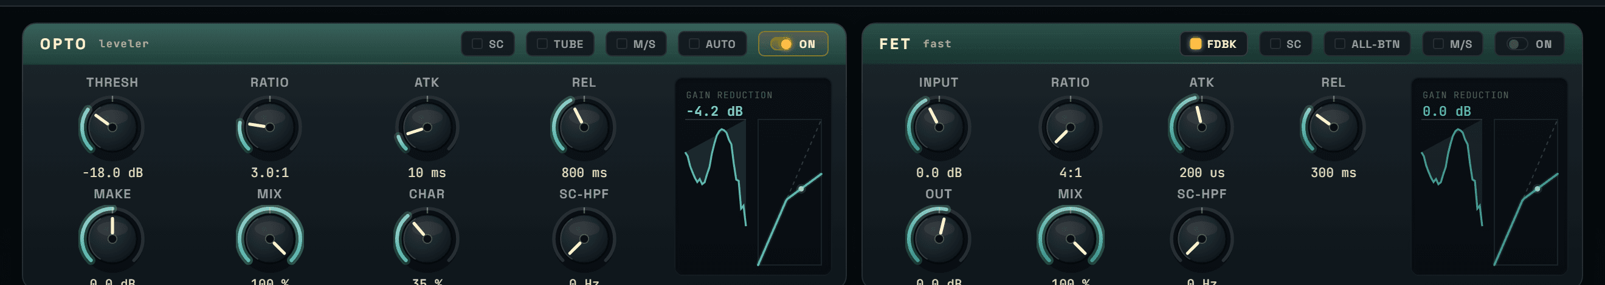Click the FET gain reduction readout 0.0 dB

pos(1446,111)
